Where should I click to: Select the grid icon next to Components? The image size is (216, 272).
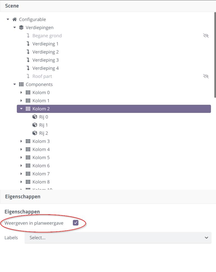tap(21, 84)
